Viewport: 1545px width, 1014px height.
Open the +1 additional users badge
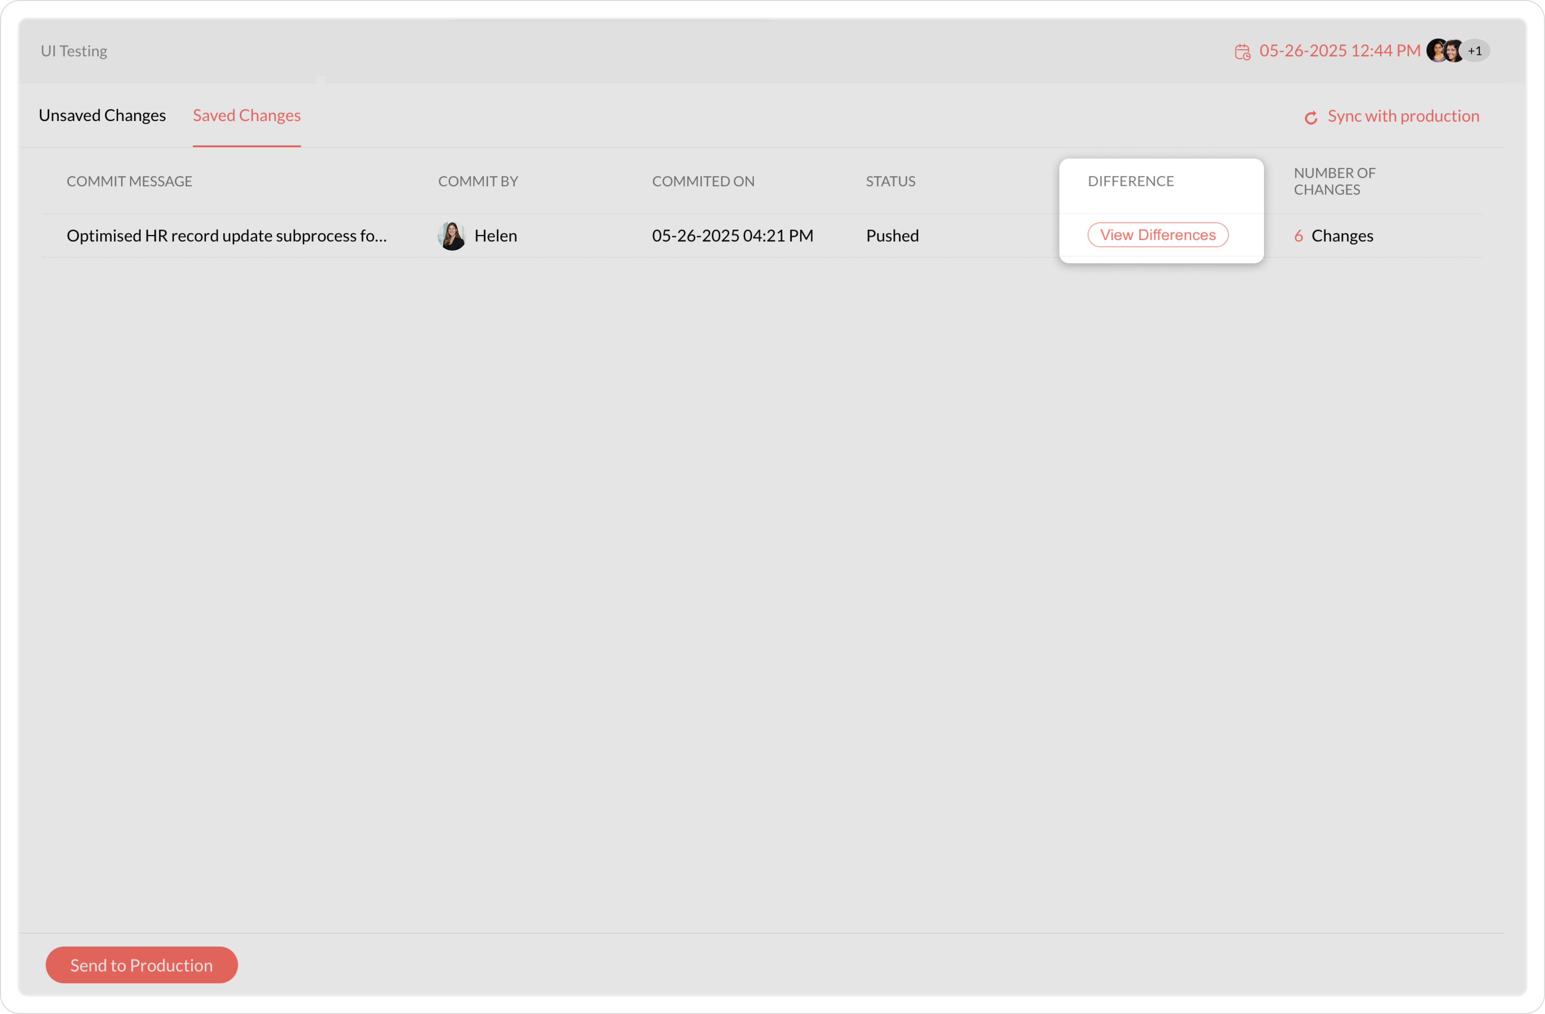click(1475, 51)
